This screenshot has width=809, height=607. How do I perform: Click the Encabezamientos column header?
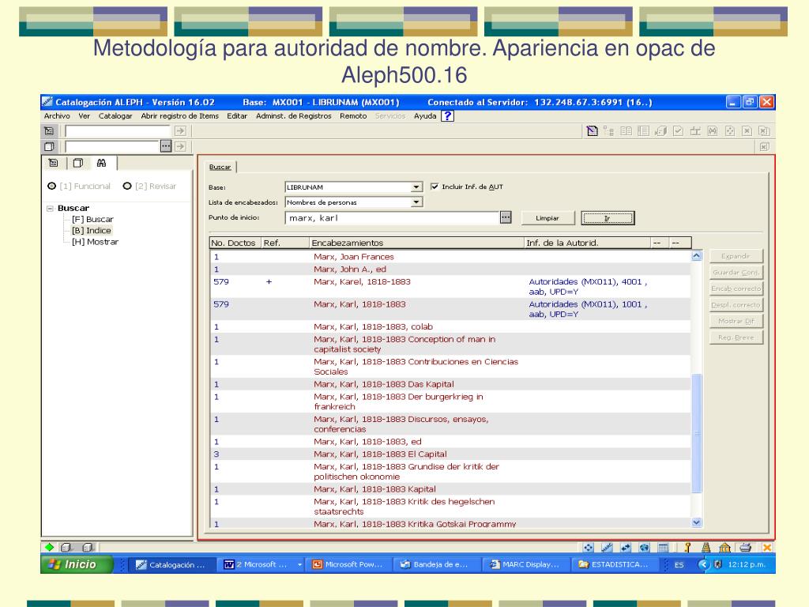point(416,243)
